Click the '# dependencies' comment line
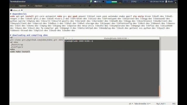 pos(18,14)
